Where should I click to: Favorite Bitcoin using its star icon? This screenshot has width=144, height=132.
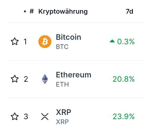[15, 41]
